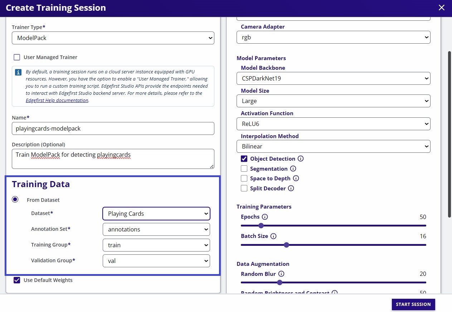Open the Edgefirst Help documentation link
This screenshot has width=452, height=312.
click(x=57, y=100)
